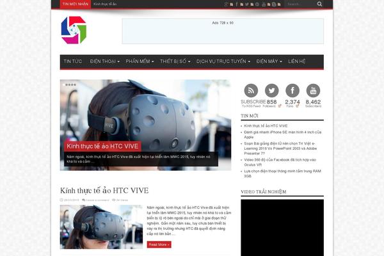Image resolution: width=384 pixels, height=256 pixels.
Task: Click the site logo in the header
Action: [x=74, y=30]
